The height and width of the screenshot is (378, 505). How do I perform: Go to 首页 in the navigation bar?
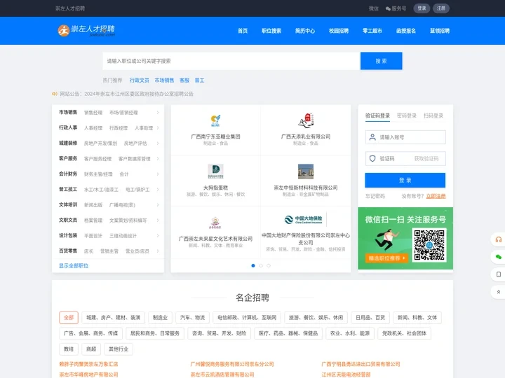pos(243,31)
